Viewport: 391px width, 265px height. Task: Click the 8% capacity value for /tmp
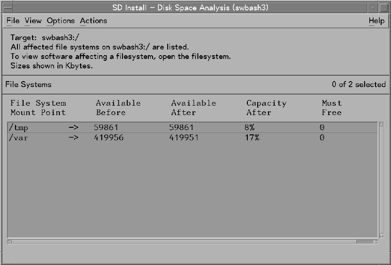[250, 128]
